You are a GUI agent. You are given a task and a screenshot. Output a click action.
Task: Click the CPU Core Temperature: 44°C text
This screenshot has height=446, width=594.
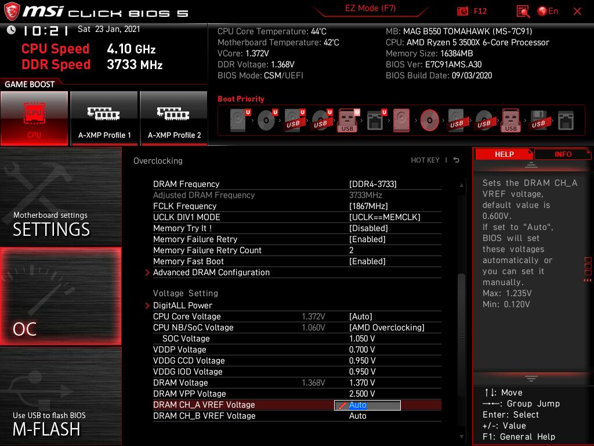272,31
